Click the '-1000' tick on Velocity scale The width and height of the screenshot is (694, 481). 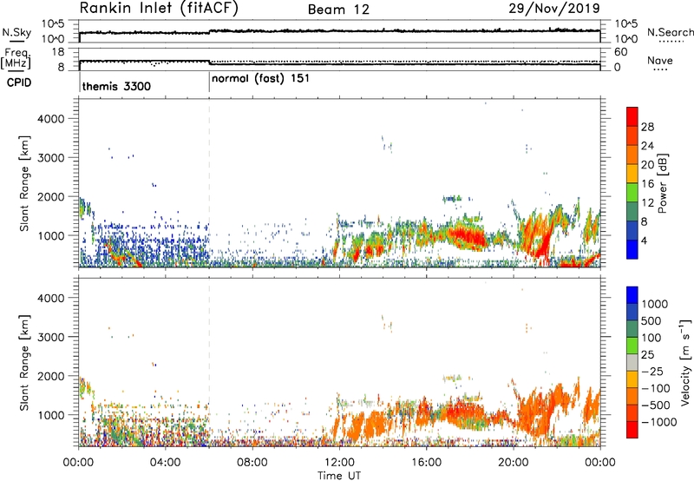click(x=658, y=422)
